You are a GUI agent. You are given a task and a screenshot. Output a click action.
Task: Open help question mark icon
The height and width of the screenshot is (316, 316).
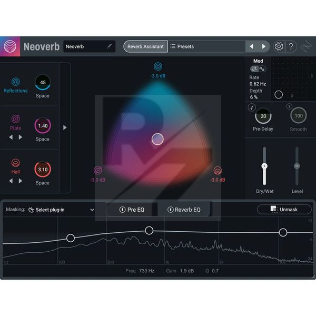[x=291, y=46]
